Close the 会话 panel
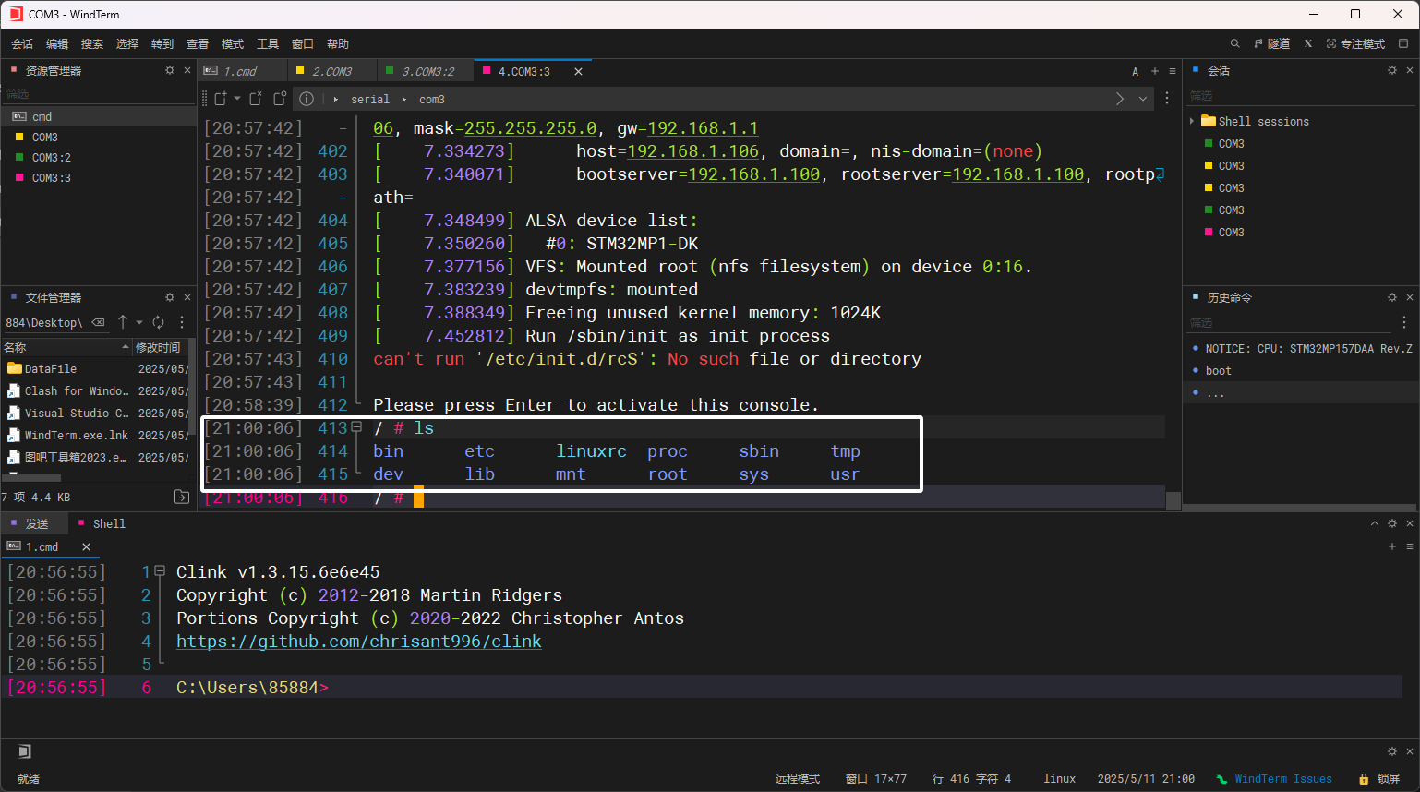 [x=1410, y=70]
